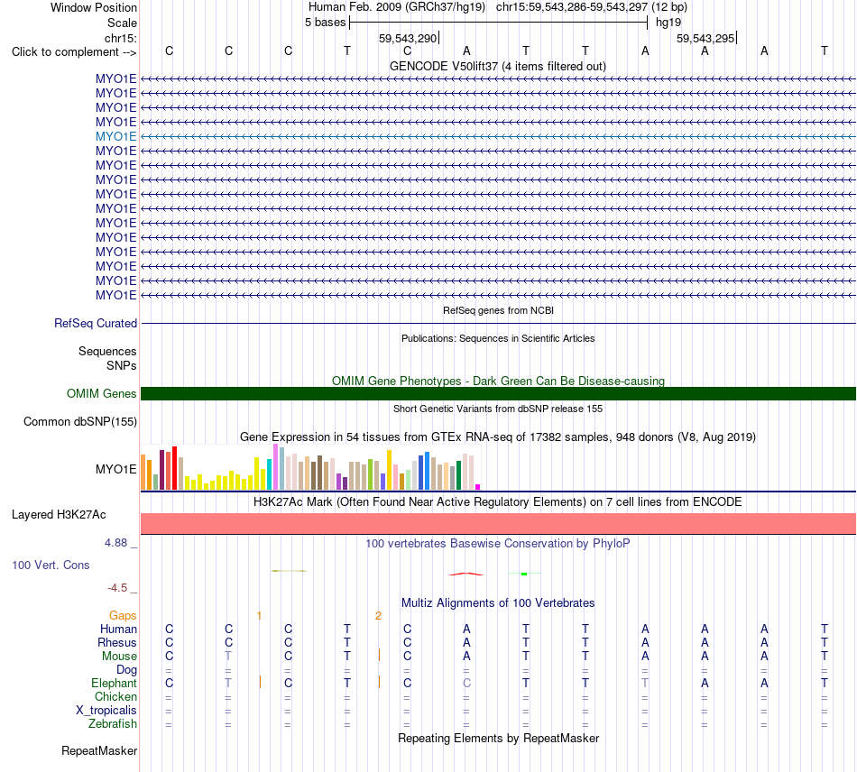Viewport: 857px width, 772px height.
Task: Click the H3K27Ac Mark ENCODE track title
Action: tap(498, 501)
